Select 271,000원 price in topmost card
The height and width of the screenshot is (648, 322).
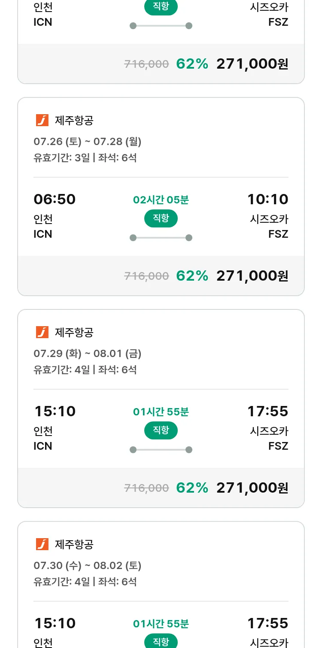(x=252, y=64)
